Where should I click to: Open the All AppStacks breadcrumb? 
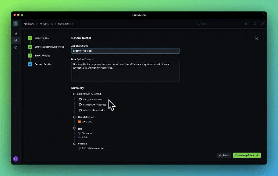(x=46, y=24)
